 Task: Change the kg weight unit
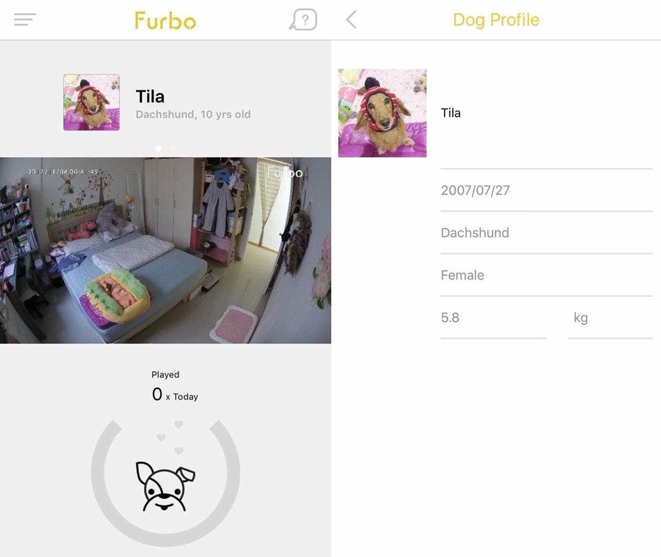pos(610,317)
